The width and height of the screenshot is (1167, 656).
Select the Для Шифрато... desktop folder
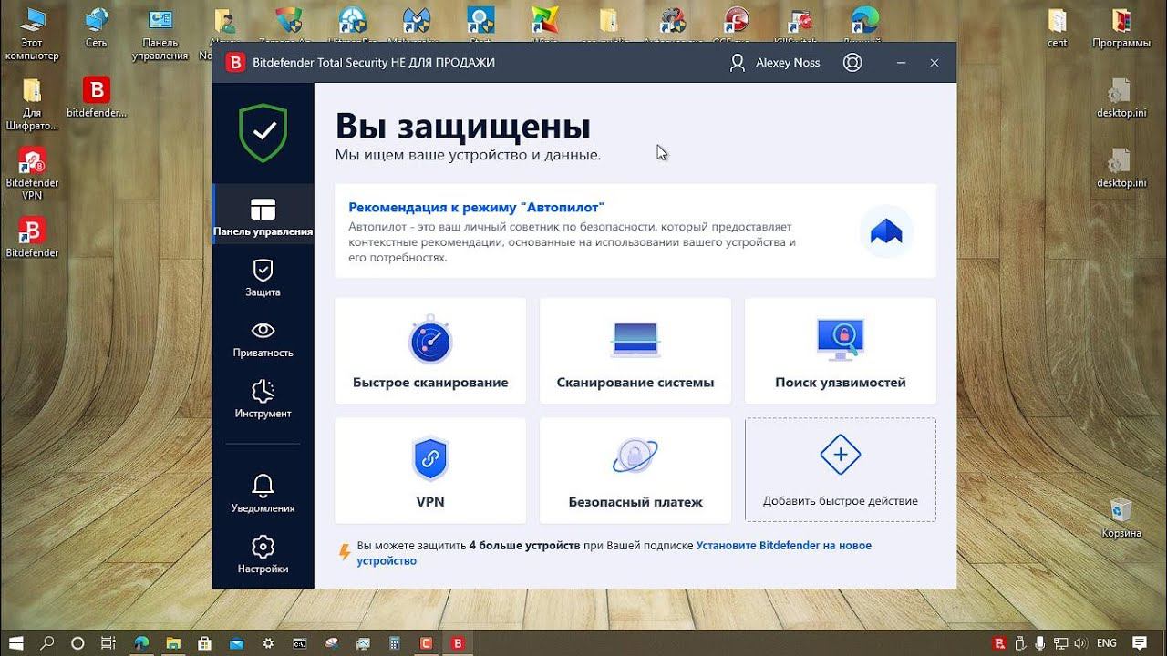(x=32, y=104)
